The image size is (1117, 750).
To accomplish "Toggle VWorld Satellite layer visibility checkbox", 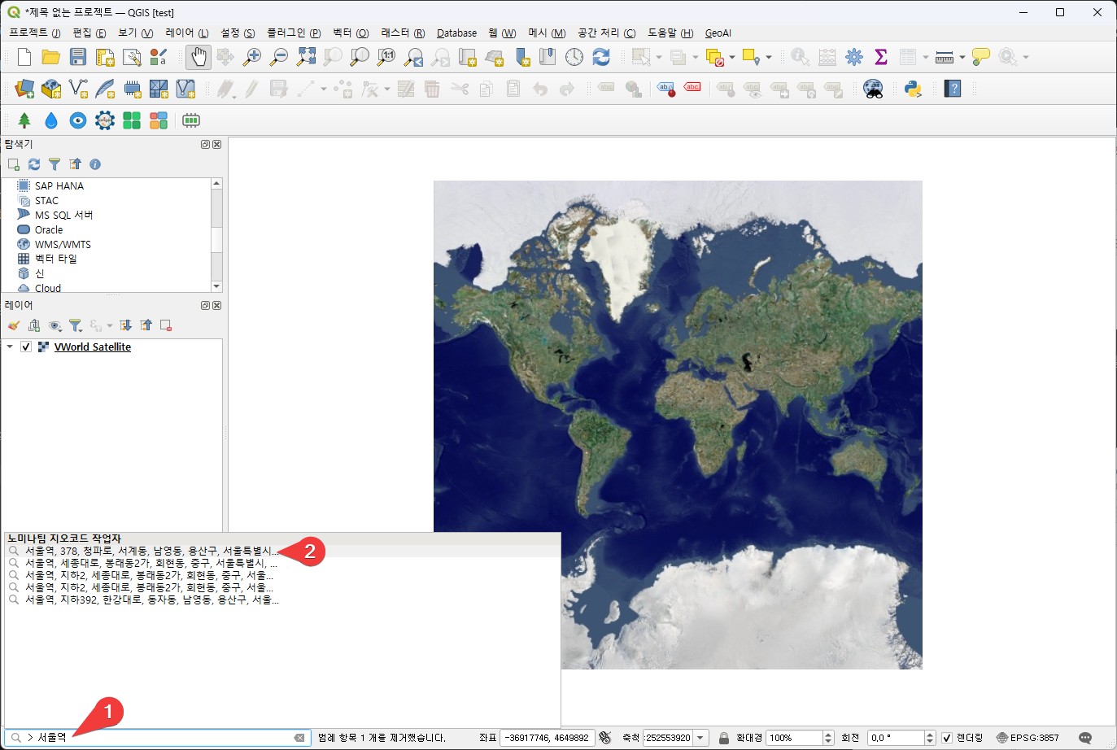I will tap(26, 347).
